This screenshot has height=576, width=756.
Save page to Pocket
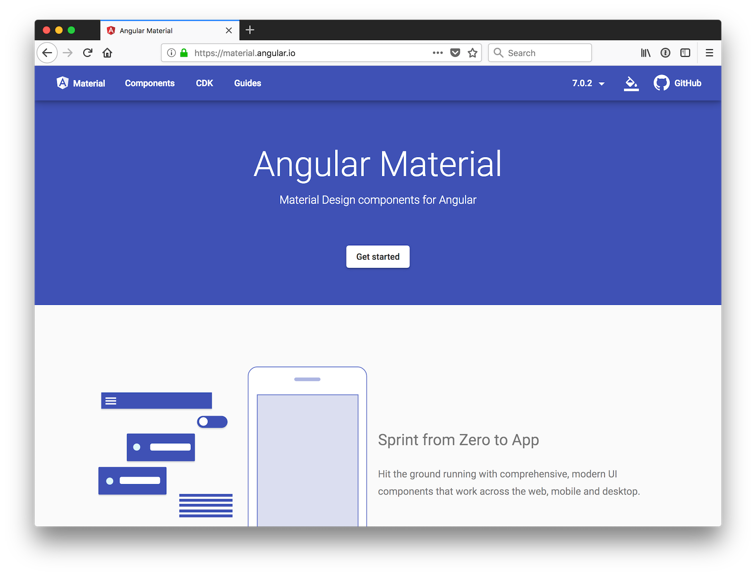455,53
